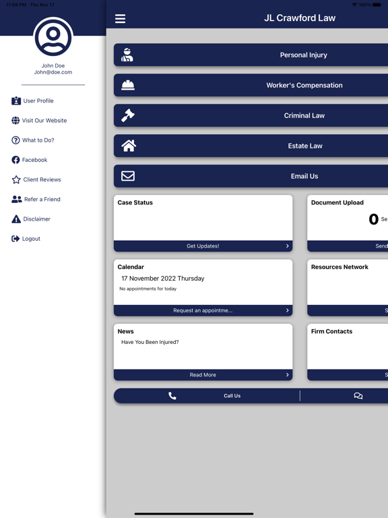The width and height of the screenshot is (388, 518).
Task: Click the Calendar card heading
Action: (131, 267)
